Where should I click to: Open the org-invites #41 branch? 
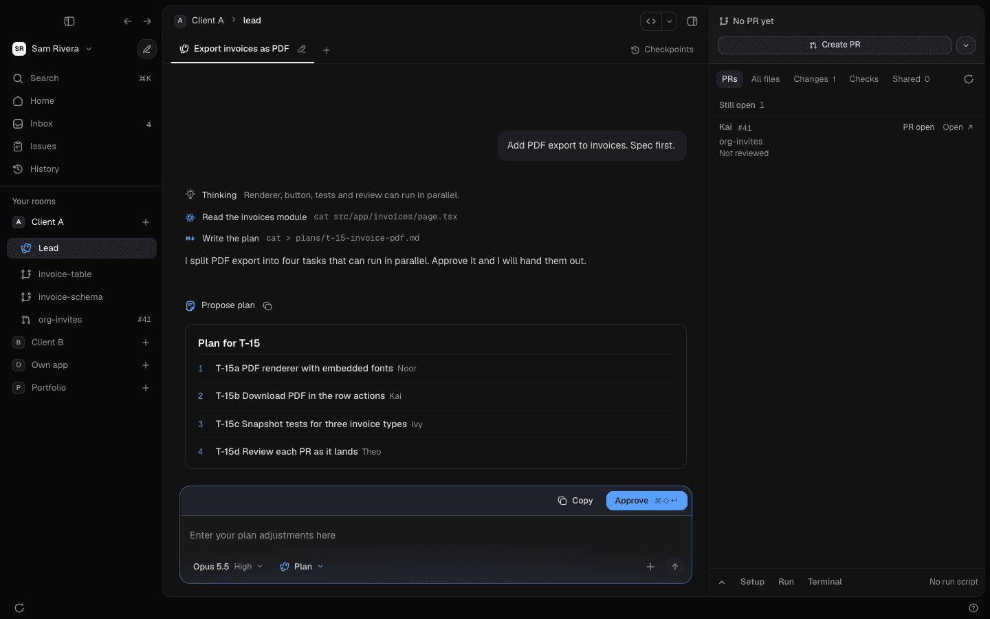82,320
